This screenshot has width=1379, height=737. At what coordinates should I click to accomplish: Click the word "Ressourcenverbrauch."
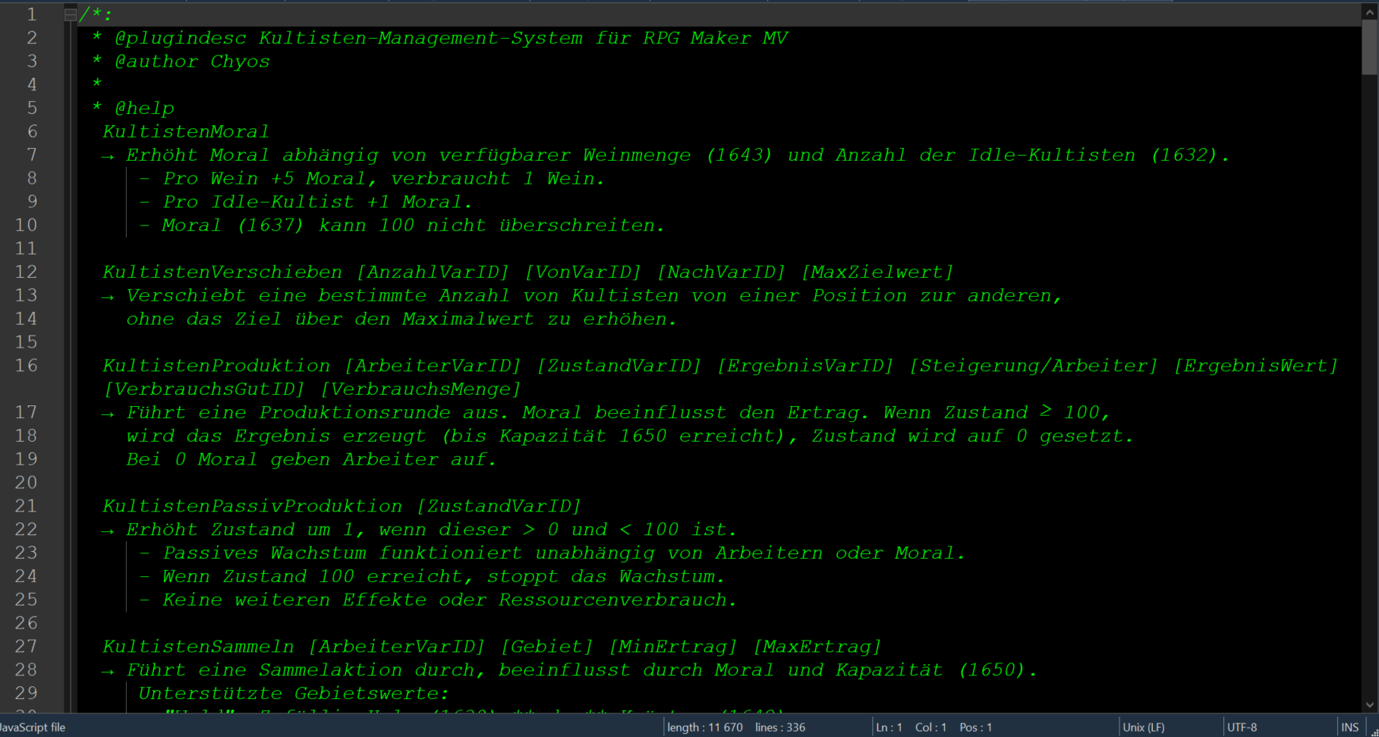pos(619,600)
